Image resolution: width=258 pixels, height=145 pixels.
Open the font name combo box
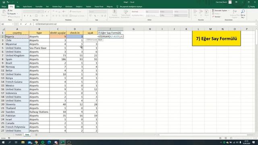[x=31, y=12]
